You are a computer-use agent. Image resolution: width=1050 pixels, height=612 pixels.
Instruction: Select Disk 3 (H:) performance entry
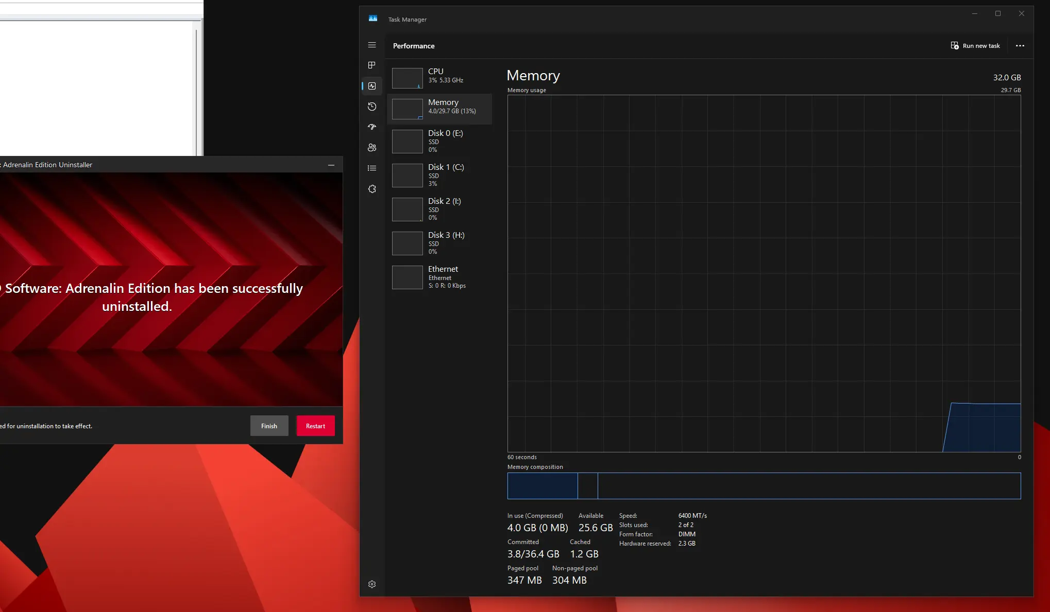point(439,243)
